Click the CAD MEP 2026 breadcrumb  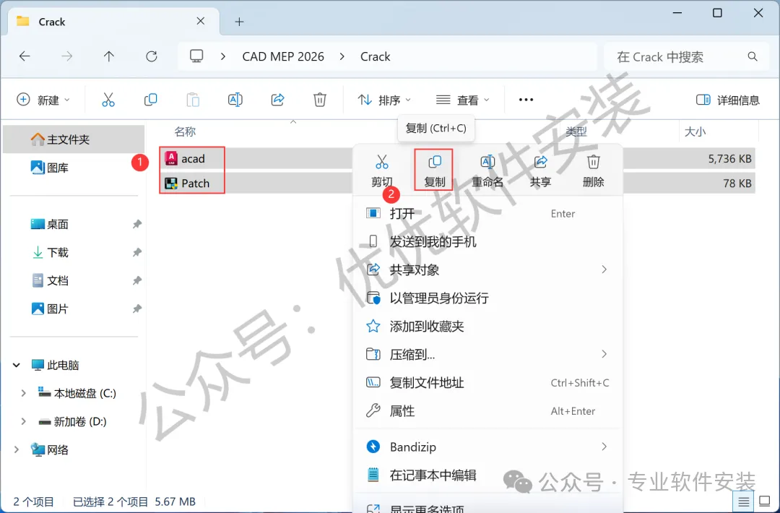click(x=283, y=57)
